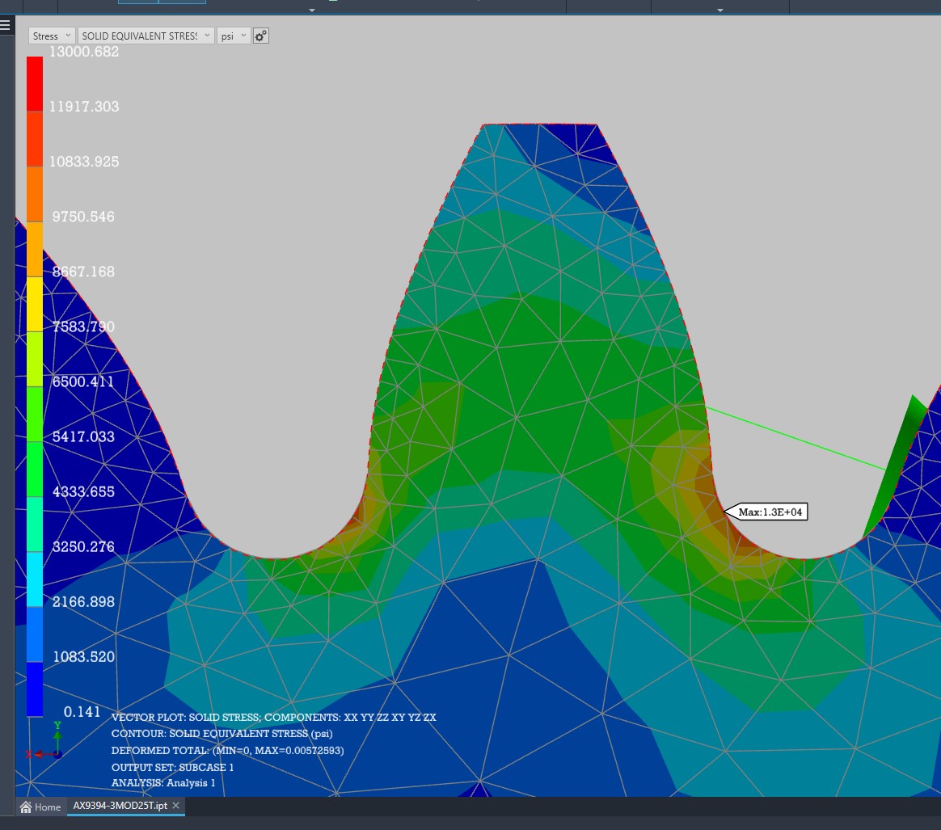Open the contour plot options gear icon
The height and width of the screenshot is (830, 941).
coord(260,36)
